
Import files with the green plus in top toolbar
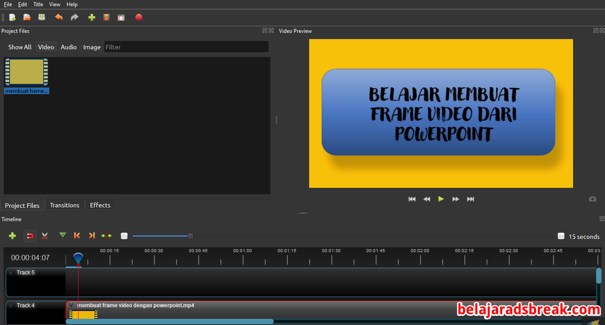(92, 17)
